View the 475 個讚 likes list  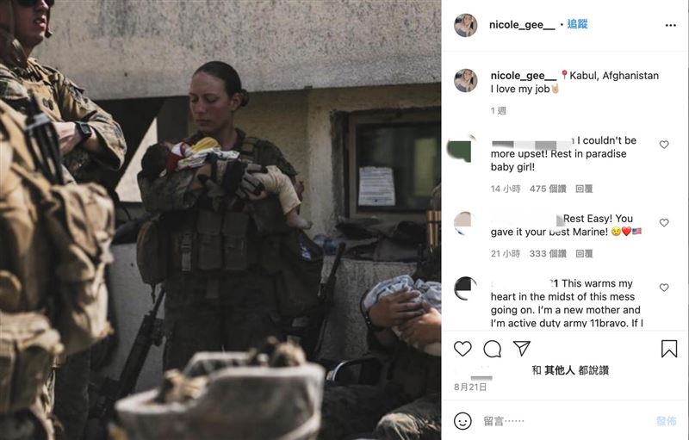click(x=548, y=189)
